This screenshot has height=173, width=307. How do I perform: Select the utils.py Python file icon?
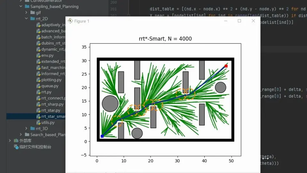pyautogui.click(x=38, y=123)
